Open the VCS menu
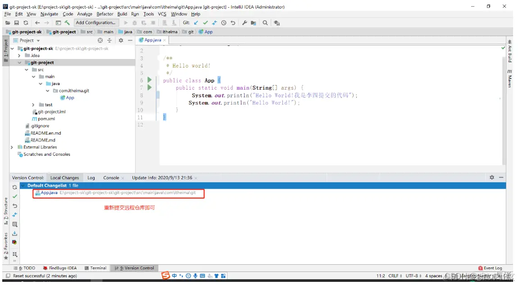Viewport: 518px width, 285px height. (x=162, y=14)
